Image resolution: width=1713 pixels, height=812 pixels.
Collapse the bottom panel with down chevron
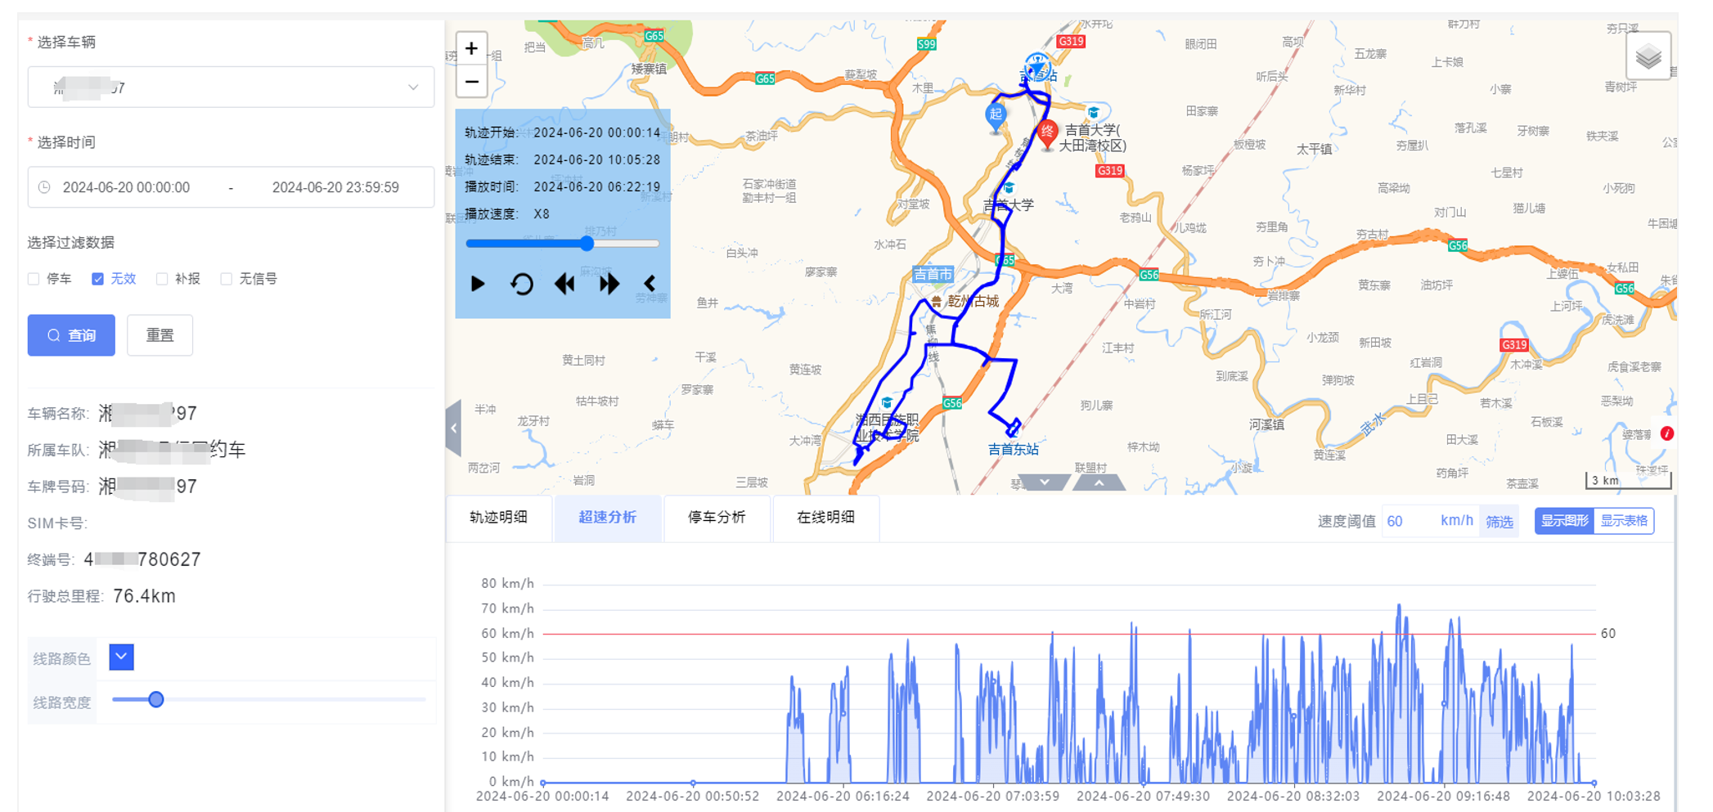[x=1045, y=482]
